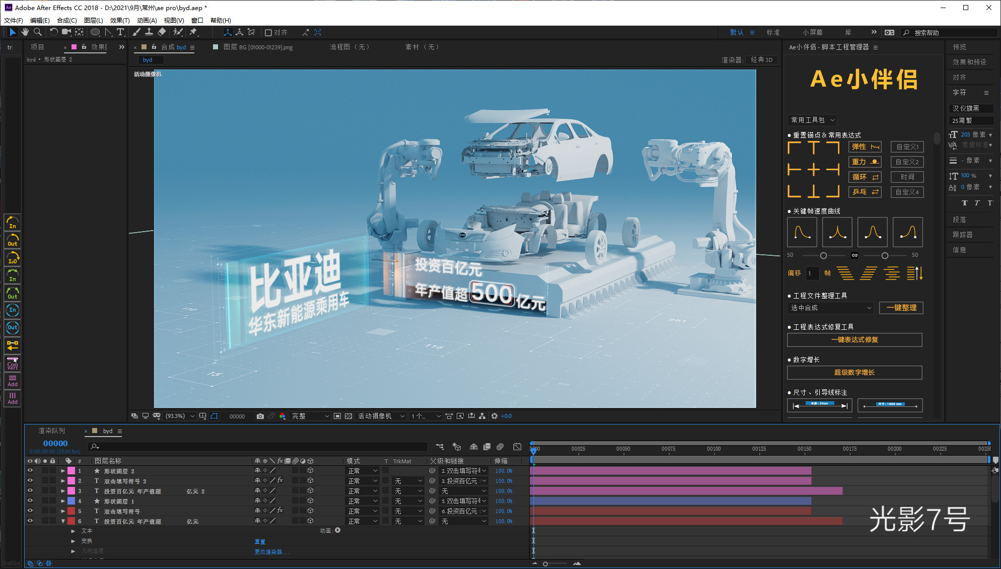The image size is (1001, 569).
Task: Open the 文件(F) menu
Action: 13,20
